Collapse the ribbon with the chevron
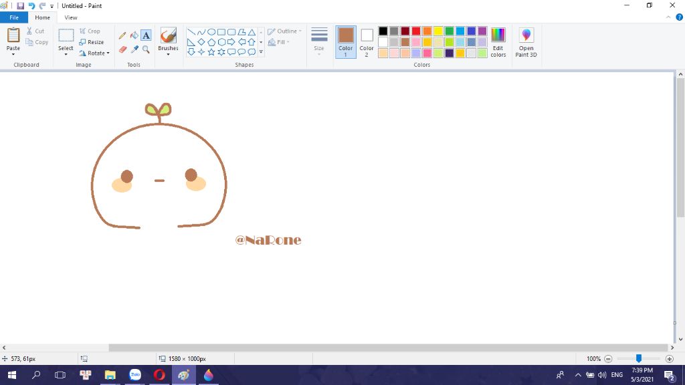Screen dimensions: 685x385 (668, 17)
